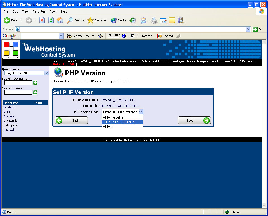Open the Tools menu

[53, 11]
